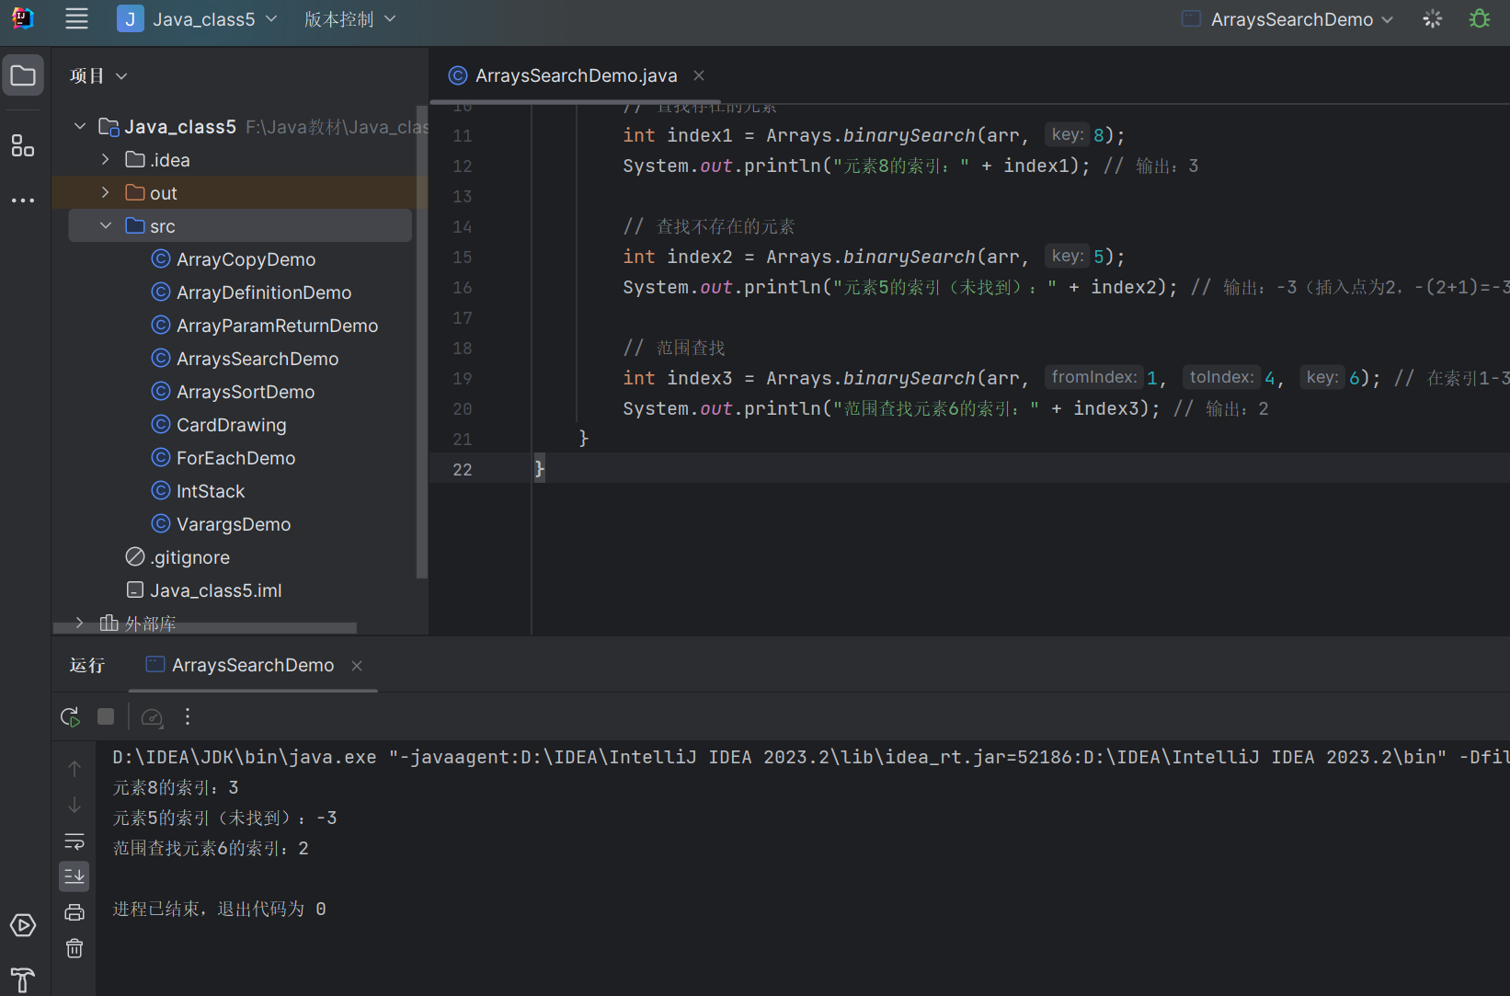Open the main hamburger menu
This screenshot has width=1510, height=996.
click(x=76, y=19)
